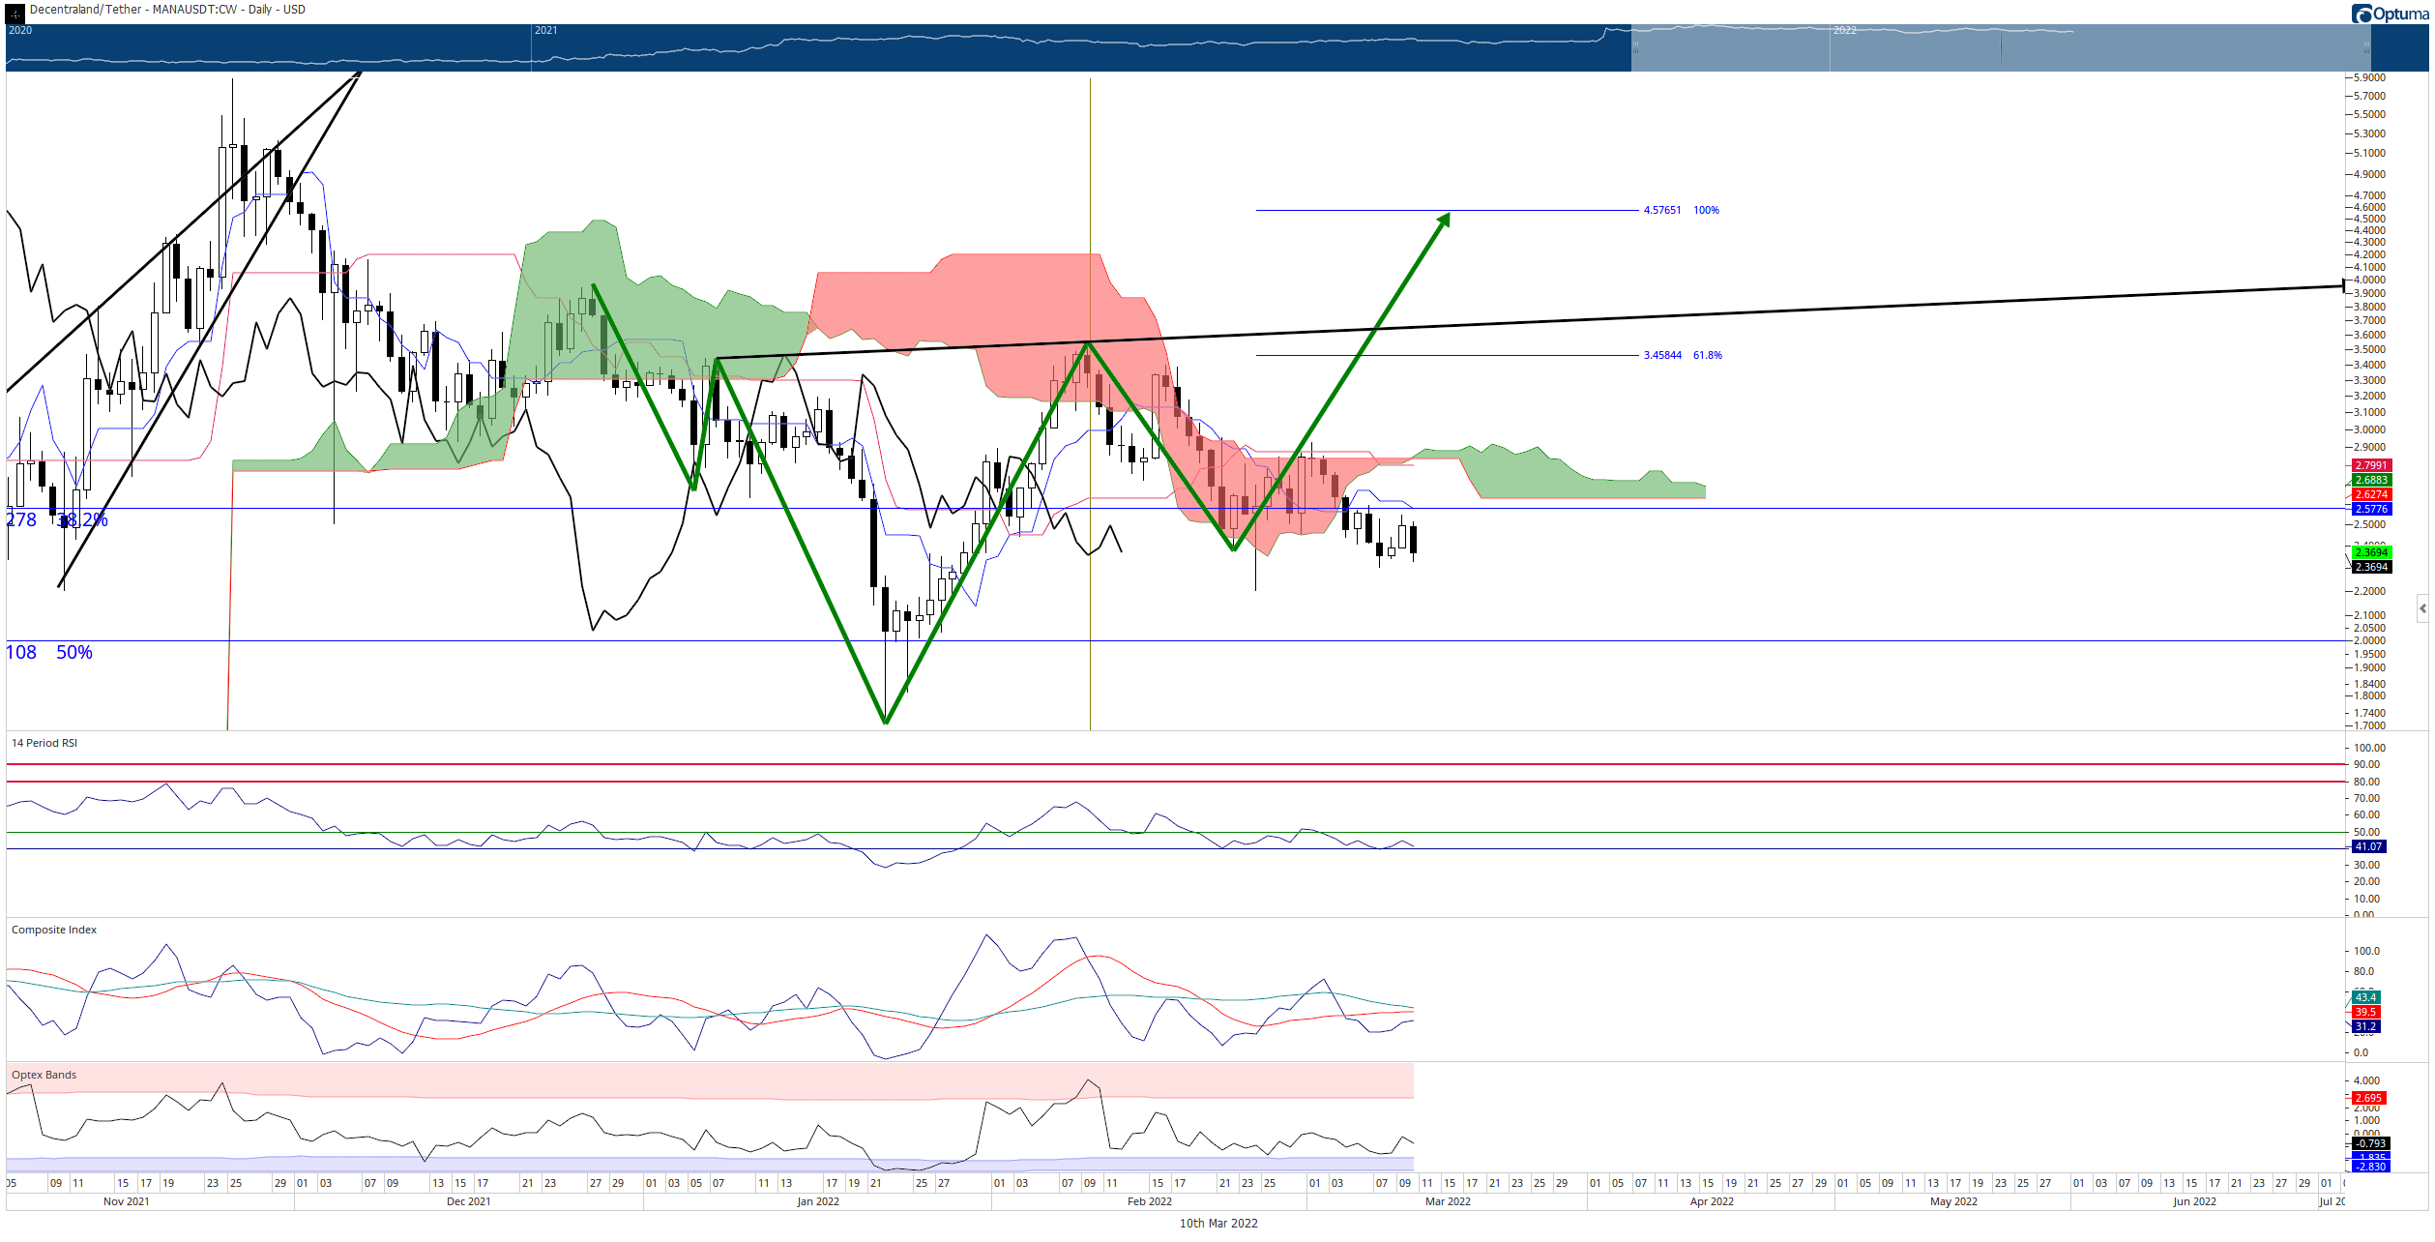Select the Composite Index panel label
Image resolution: width=2435 pixels, height=1242 pixels.
(x=54, y=930)
